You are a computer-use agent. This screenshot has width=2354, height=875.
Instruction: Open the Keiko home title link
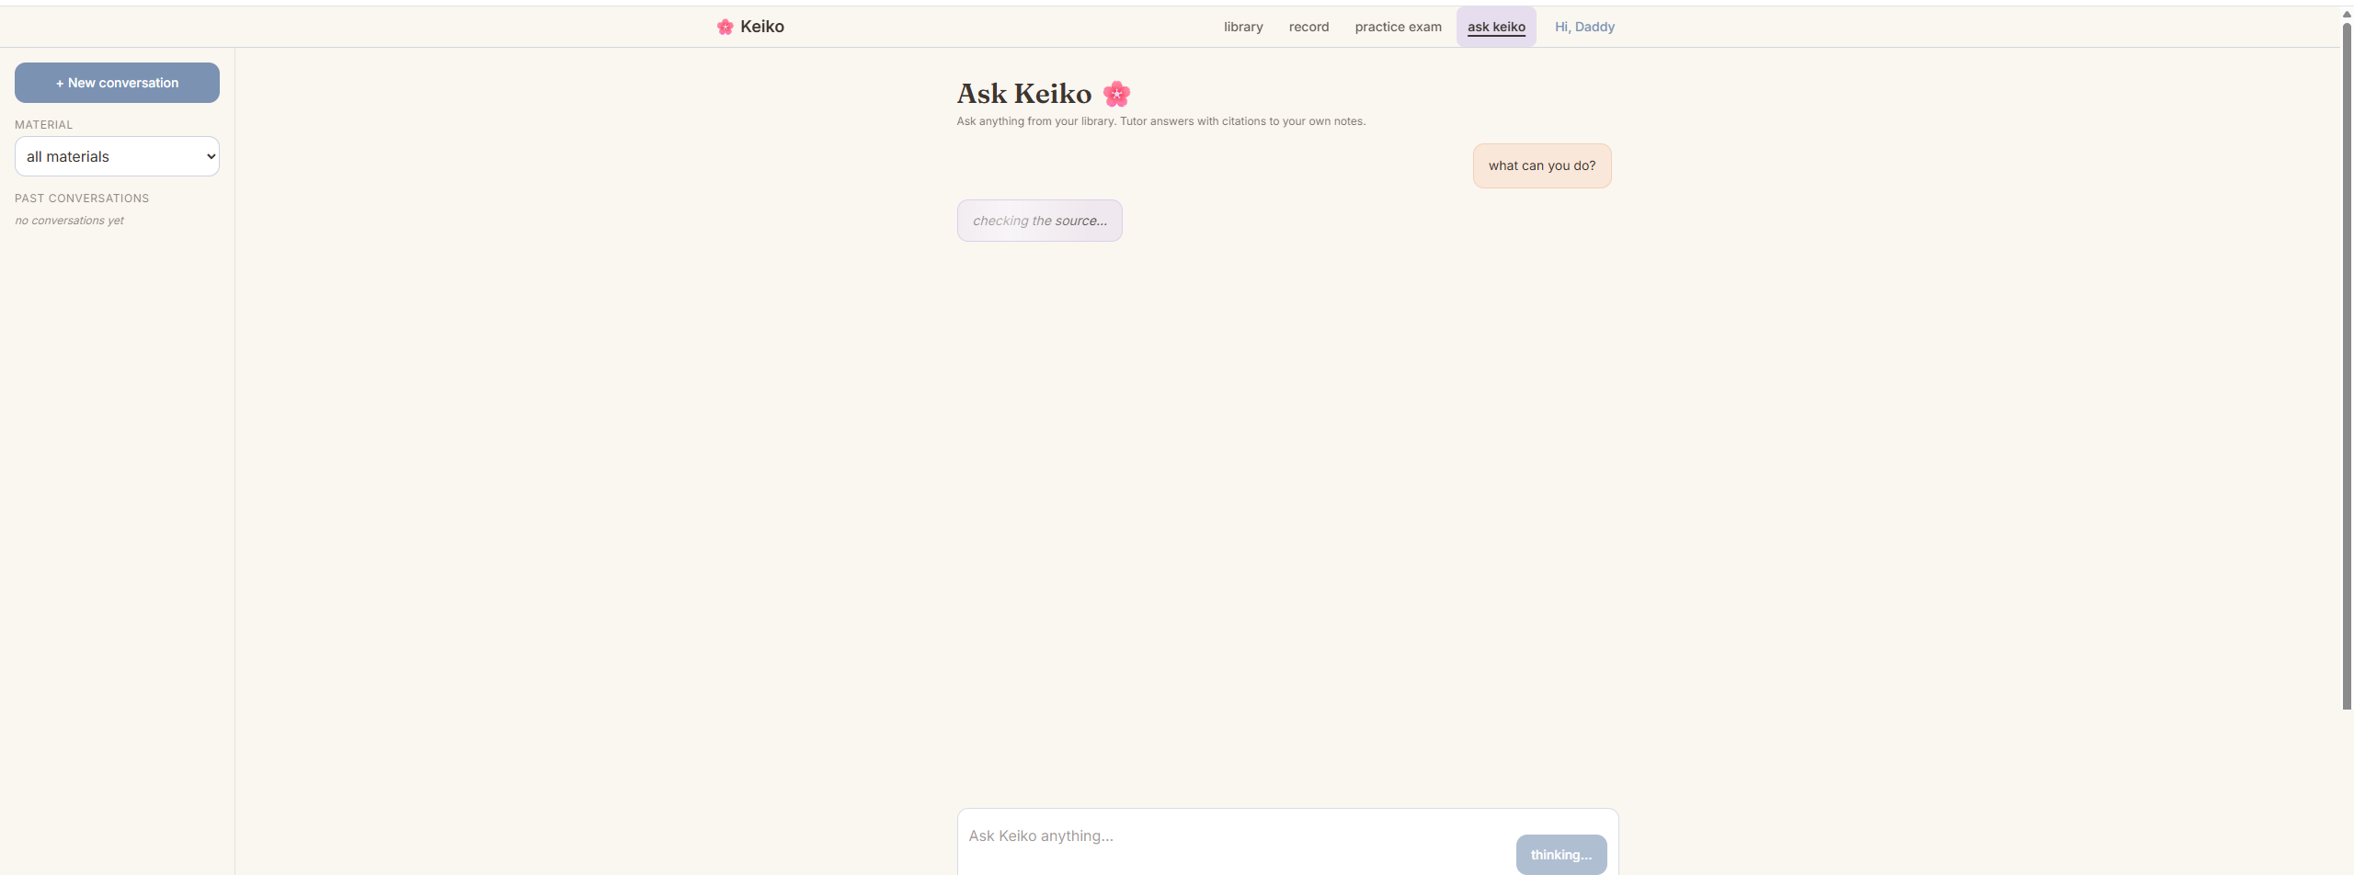point(762,27)
